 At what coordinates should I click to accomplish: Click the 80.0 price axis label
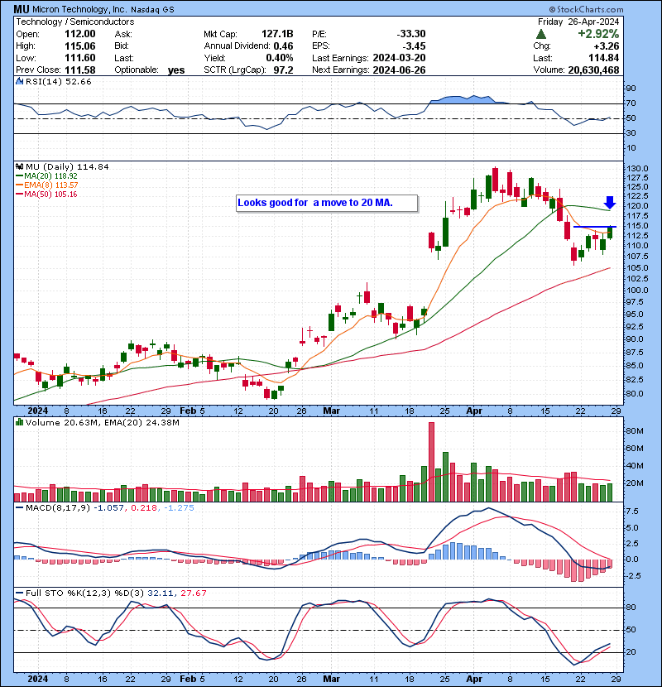(x=635, y=393)
